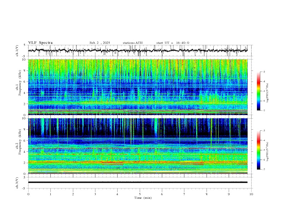Click the ch.1 spectrogram panel
Viewport: 283px width, 218px height.
[x=138, y=87]
